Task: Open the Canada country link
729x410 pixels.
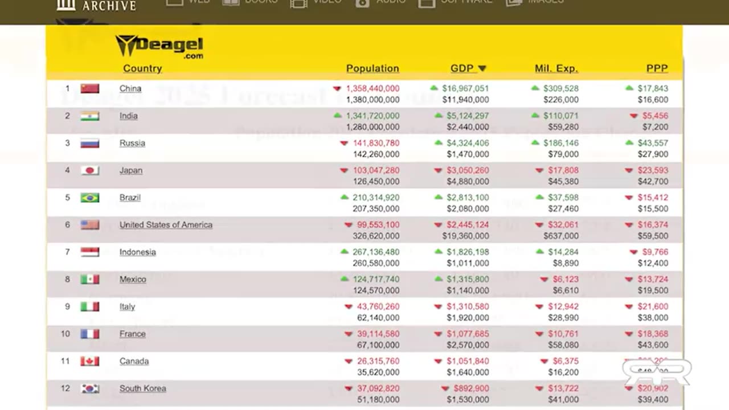Action: 134,361
